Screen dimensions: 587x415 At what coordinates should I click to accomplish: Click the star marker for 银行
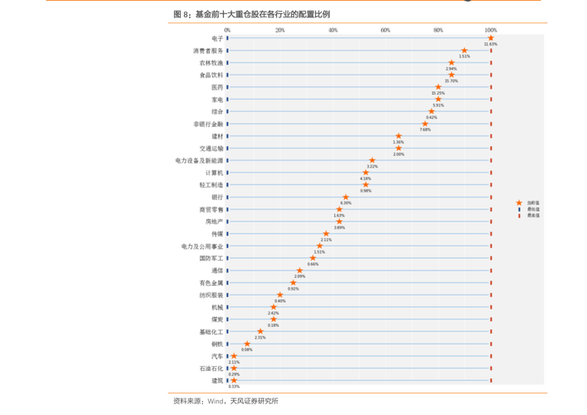click(x=346, y=198)
